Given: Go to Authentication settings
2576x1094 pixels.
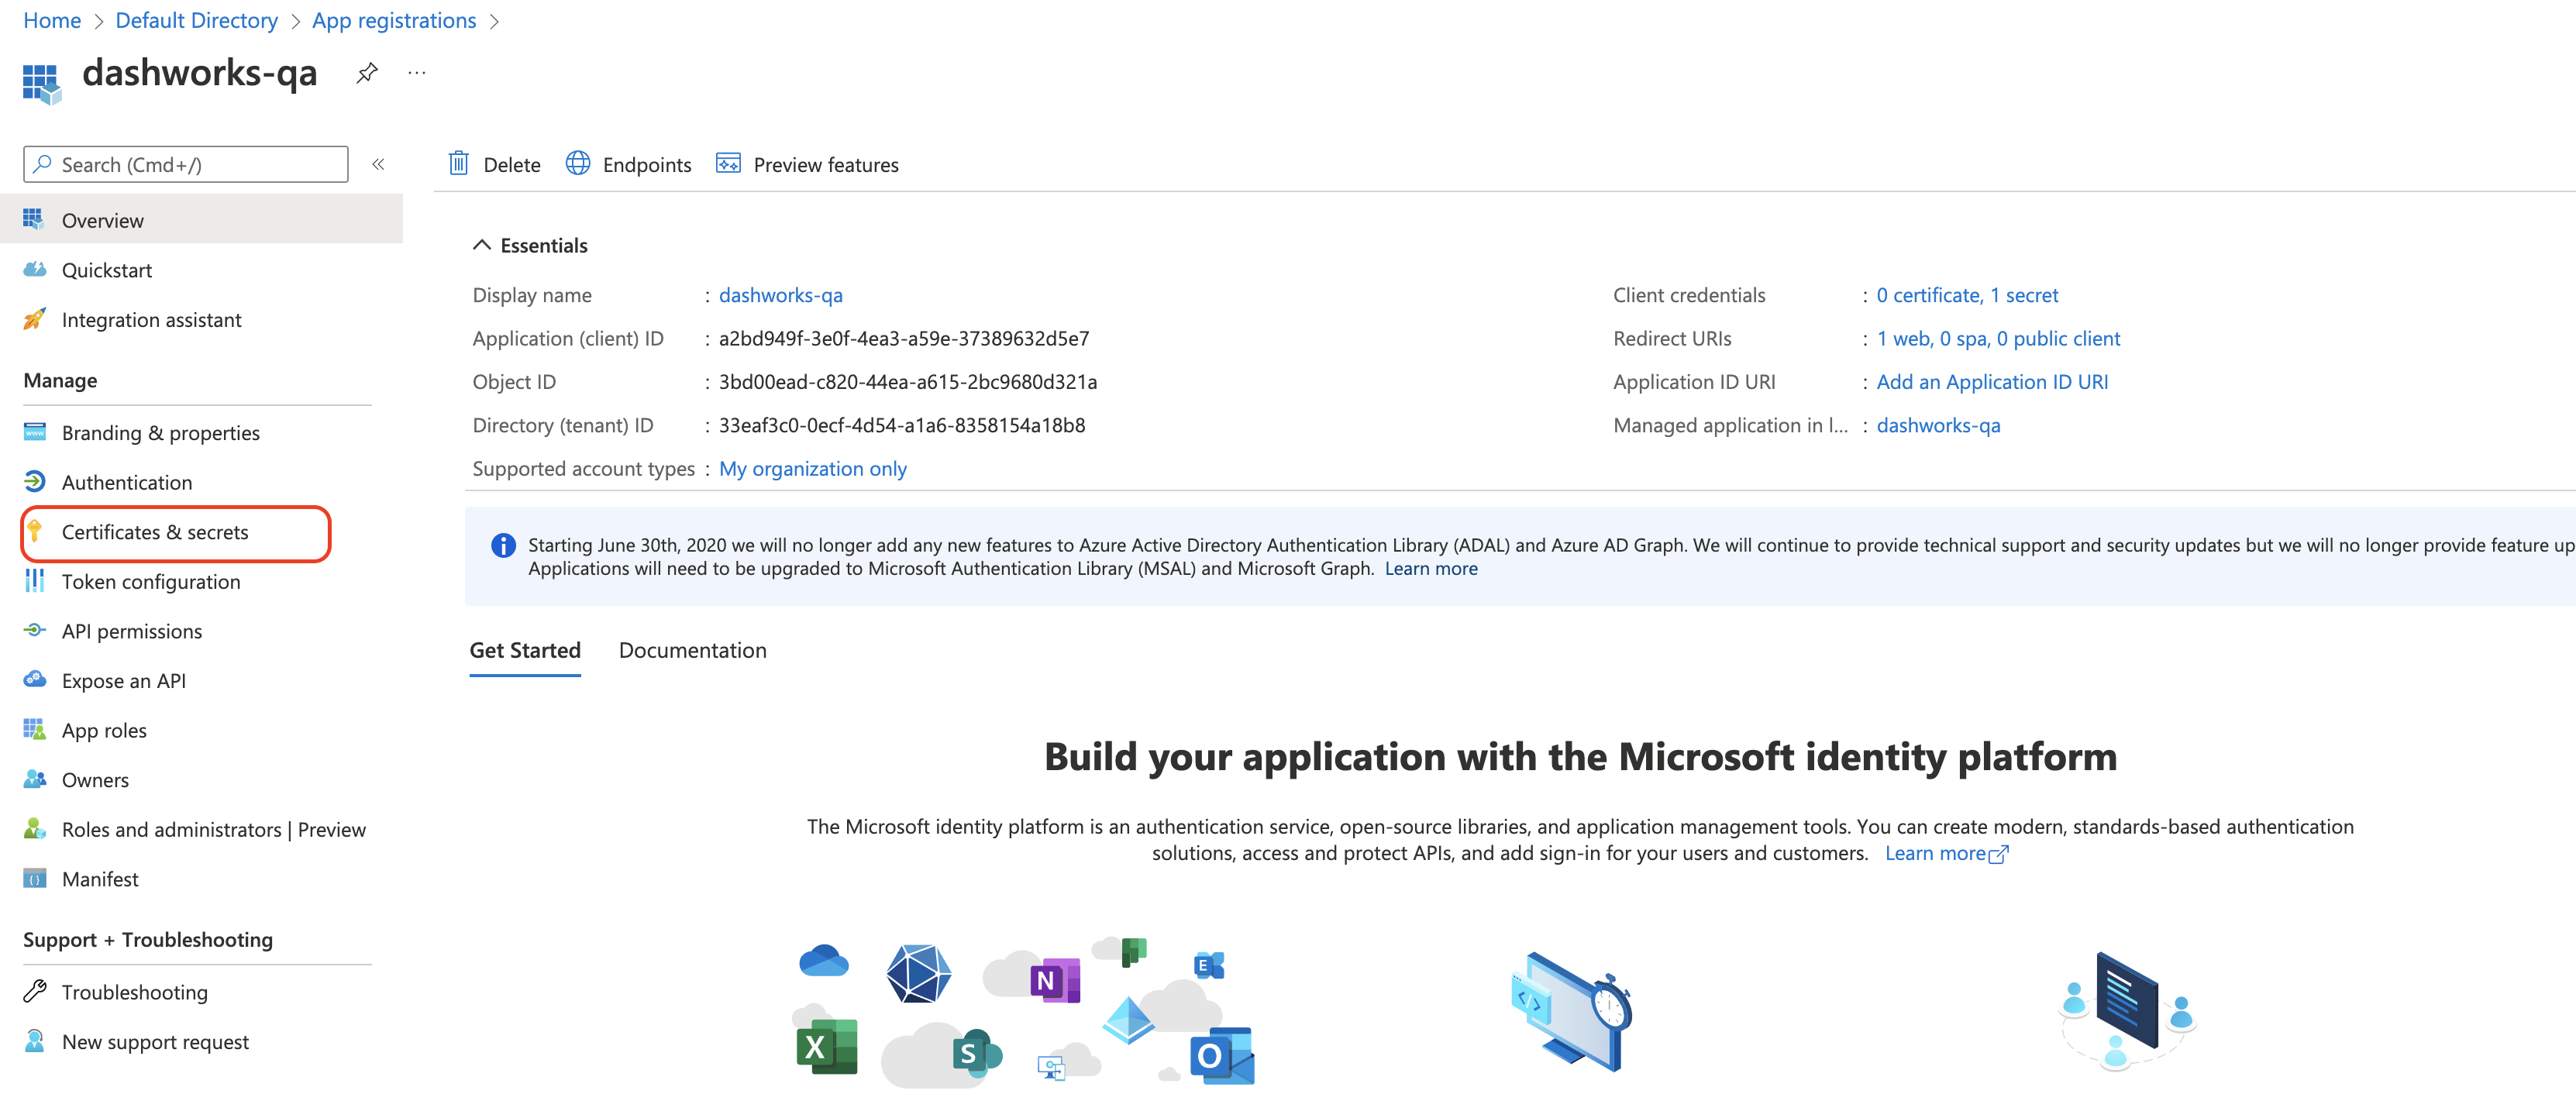Looking at the screenshot, I should coord(127,482).
